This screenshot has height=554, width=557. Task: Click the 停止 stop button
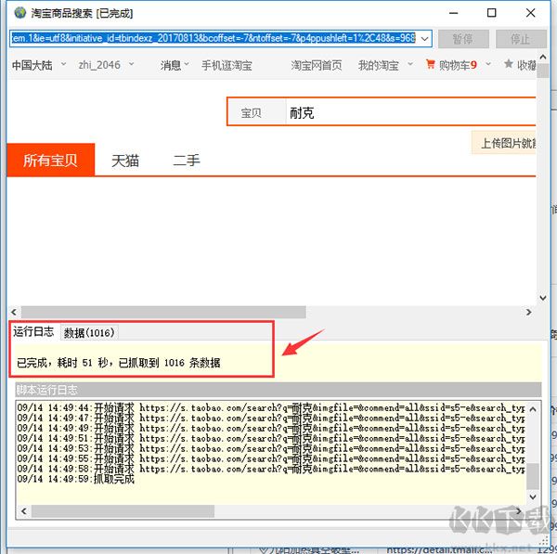521,39
